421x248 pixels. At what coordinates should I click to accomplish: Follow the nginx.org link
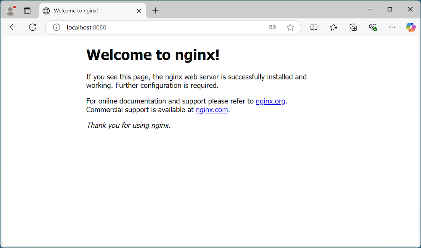coord(270,101)
